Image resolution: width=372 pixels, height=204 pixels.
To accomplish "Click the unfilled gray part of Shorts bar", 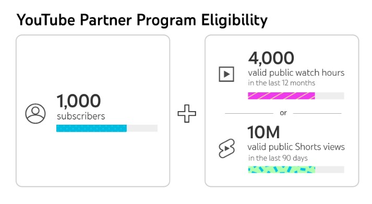I will (x=330, y=170).
